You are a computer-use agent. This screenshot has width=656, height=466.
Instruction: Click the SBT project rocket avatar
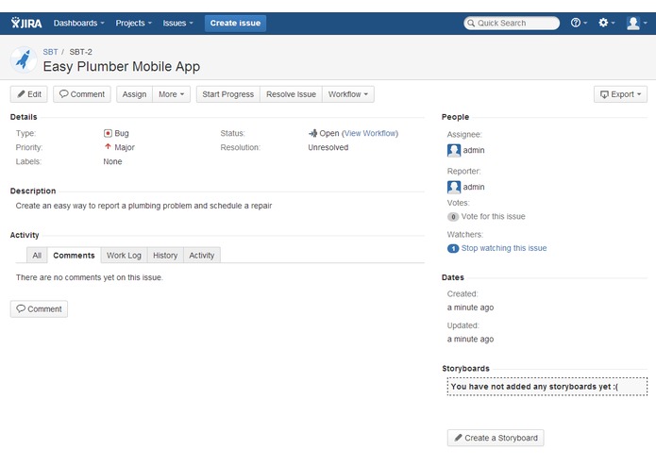tap(24, 59)
